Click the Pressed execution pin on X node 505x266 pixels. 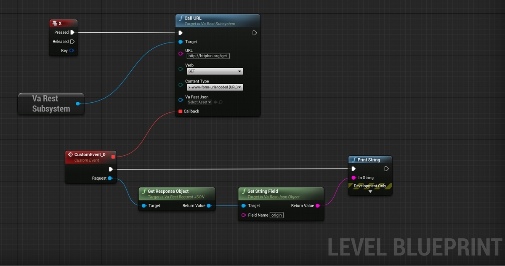coord(72,32)
